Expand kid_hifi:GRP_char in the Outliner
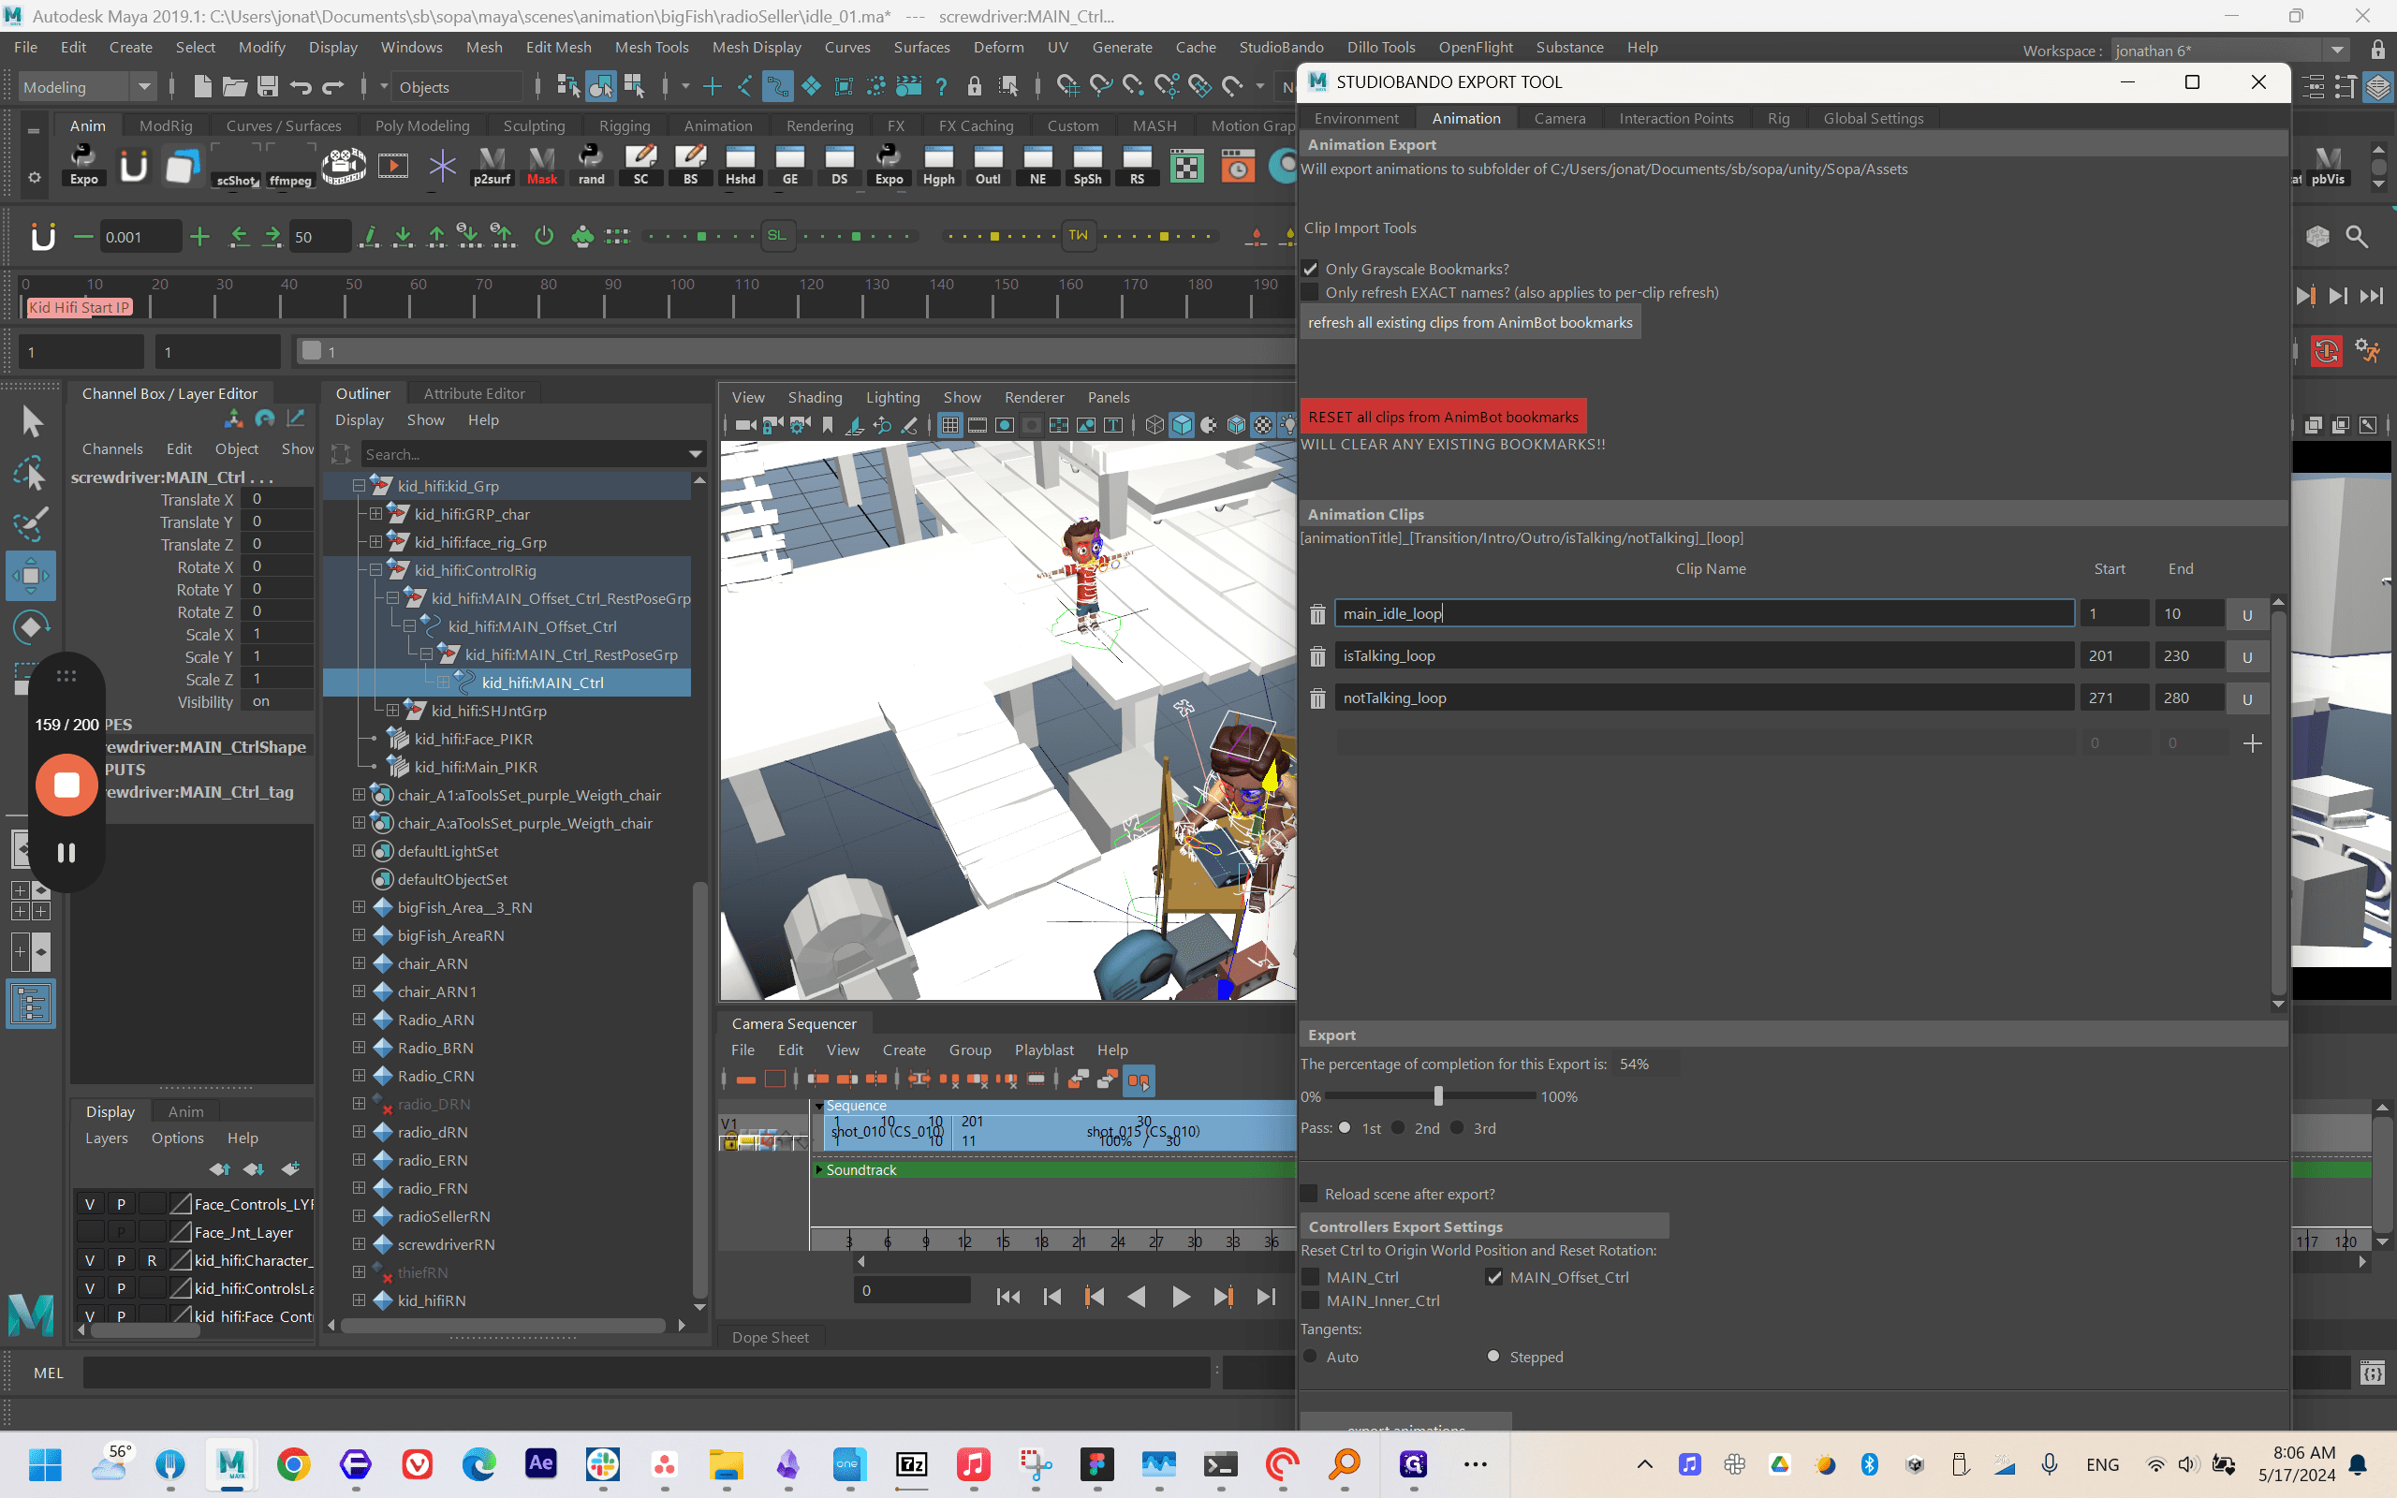This screenshot has height=1498, width=2397. coord(375,514)
